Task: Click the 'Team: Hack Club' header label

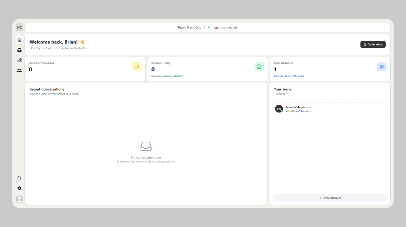Action: click(189, 28)
